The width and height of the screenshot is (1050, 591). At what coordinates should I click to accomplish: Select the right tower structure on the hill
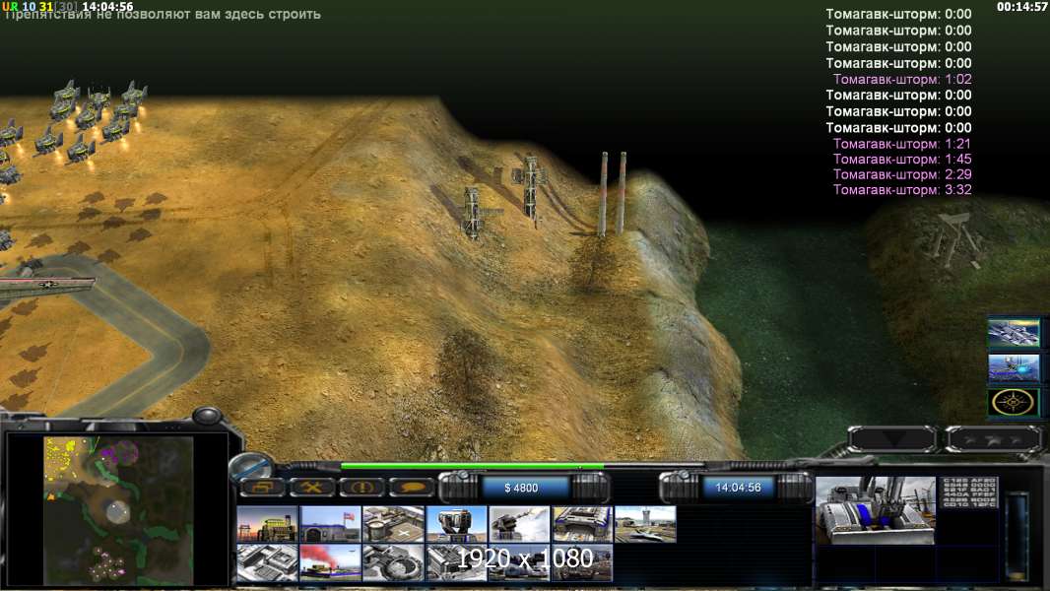[x=530, y=187]
